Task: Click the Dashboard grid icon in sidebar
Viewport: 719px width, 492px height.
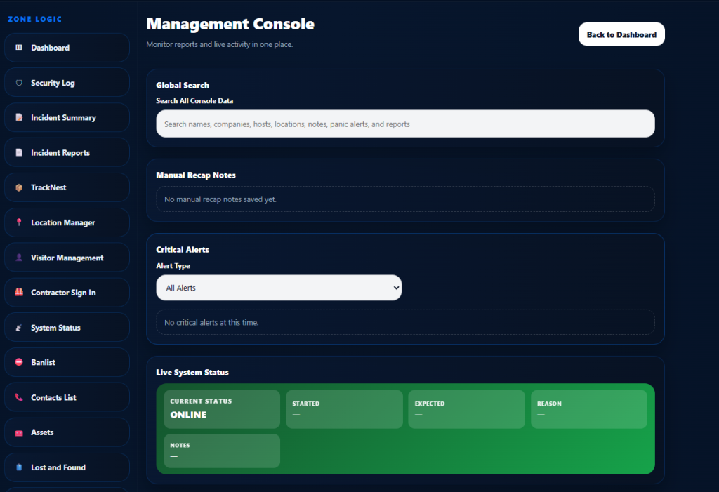Action: [x=19, y=48]
